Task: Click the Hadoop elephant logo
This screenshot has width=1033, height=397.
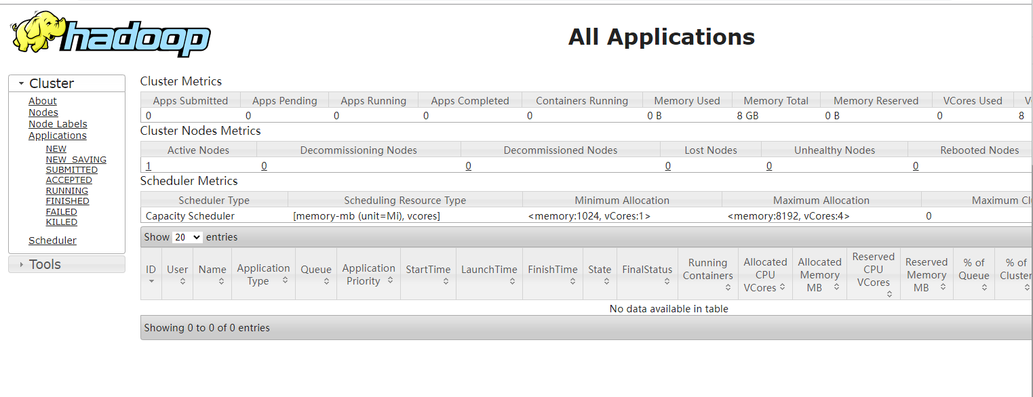Action: pyautogui.click(x=111, y=35)
